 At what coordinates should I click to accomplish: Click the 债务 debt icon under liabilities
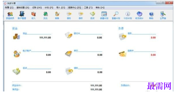[x=123, y=36]
